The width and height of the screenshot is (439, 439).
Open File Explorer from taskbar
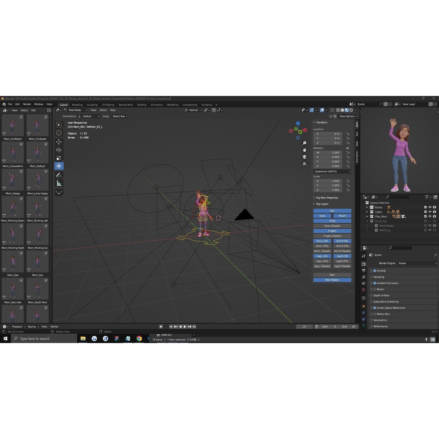(83, 339)
